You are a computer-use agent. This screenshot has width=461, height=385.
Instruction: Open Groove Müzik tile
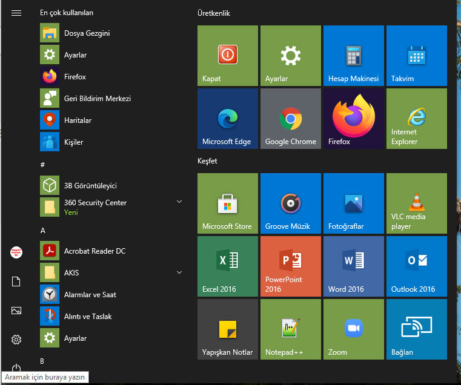tap(291, 203)
